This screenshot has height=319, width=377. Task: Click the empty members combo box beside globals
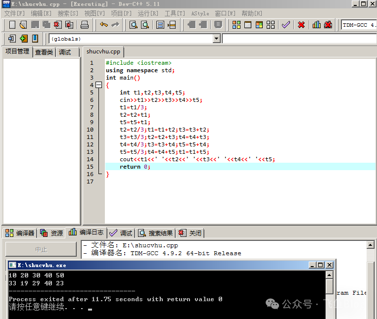[x=299, y=39]
